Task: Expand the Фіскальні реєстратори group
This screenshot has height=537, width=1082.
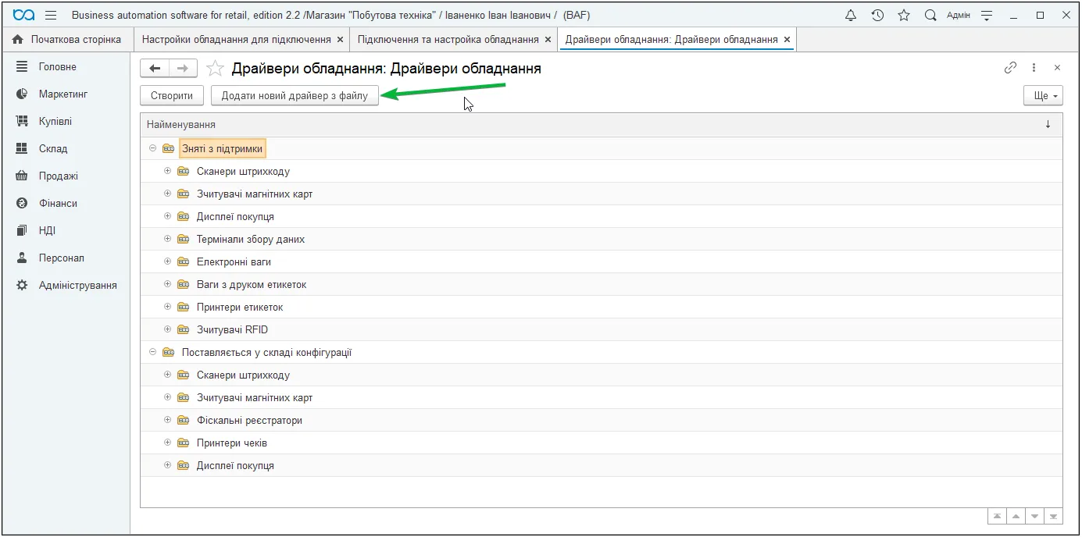Action: click(x=167, y=420)
